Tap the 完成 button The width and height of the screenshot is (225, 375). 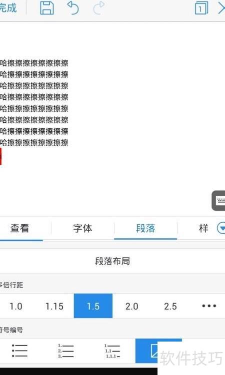[8, 8]
